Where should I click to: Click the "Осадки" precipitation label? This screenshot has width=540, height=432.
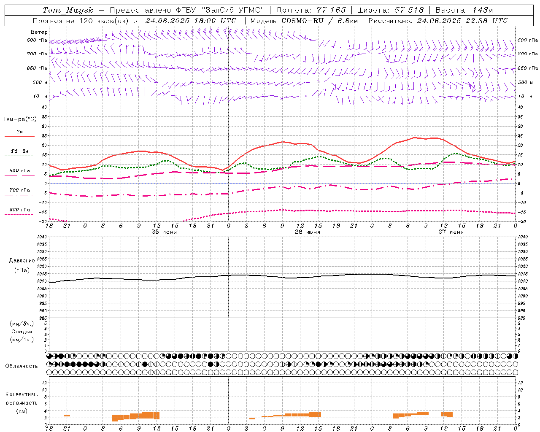point(22,332)
